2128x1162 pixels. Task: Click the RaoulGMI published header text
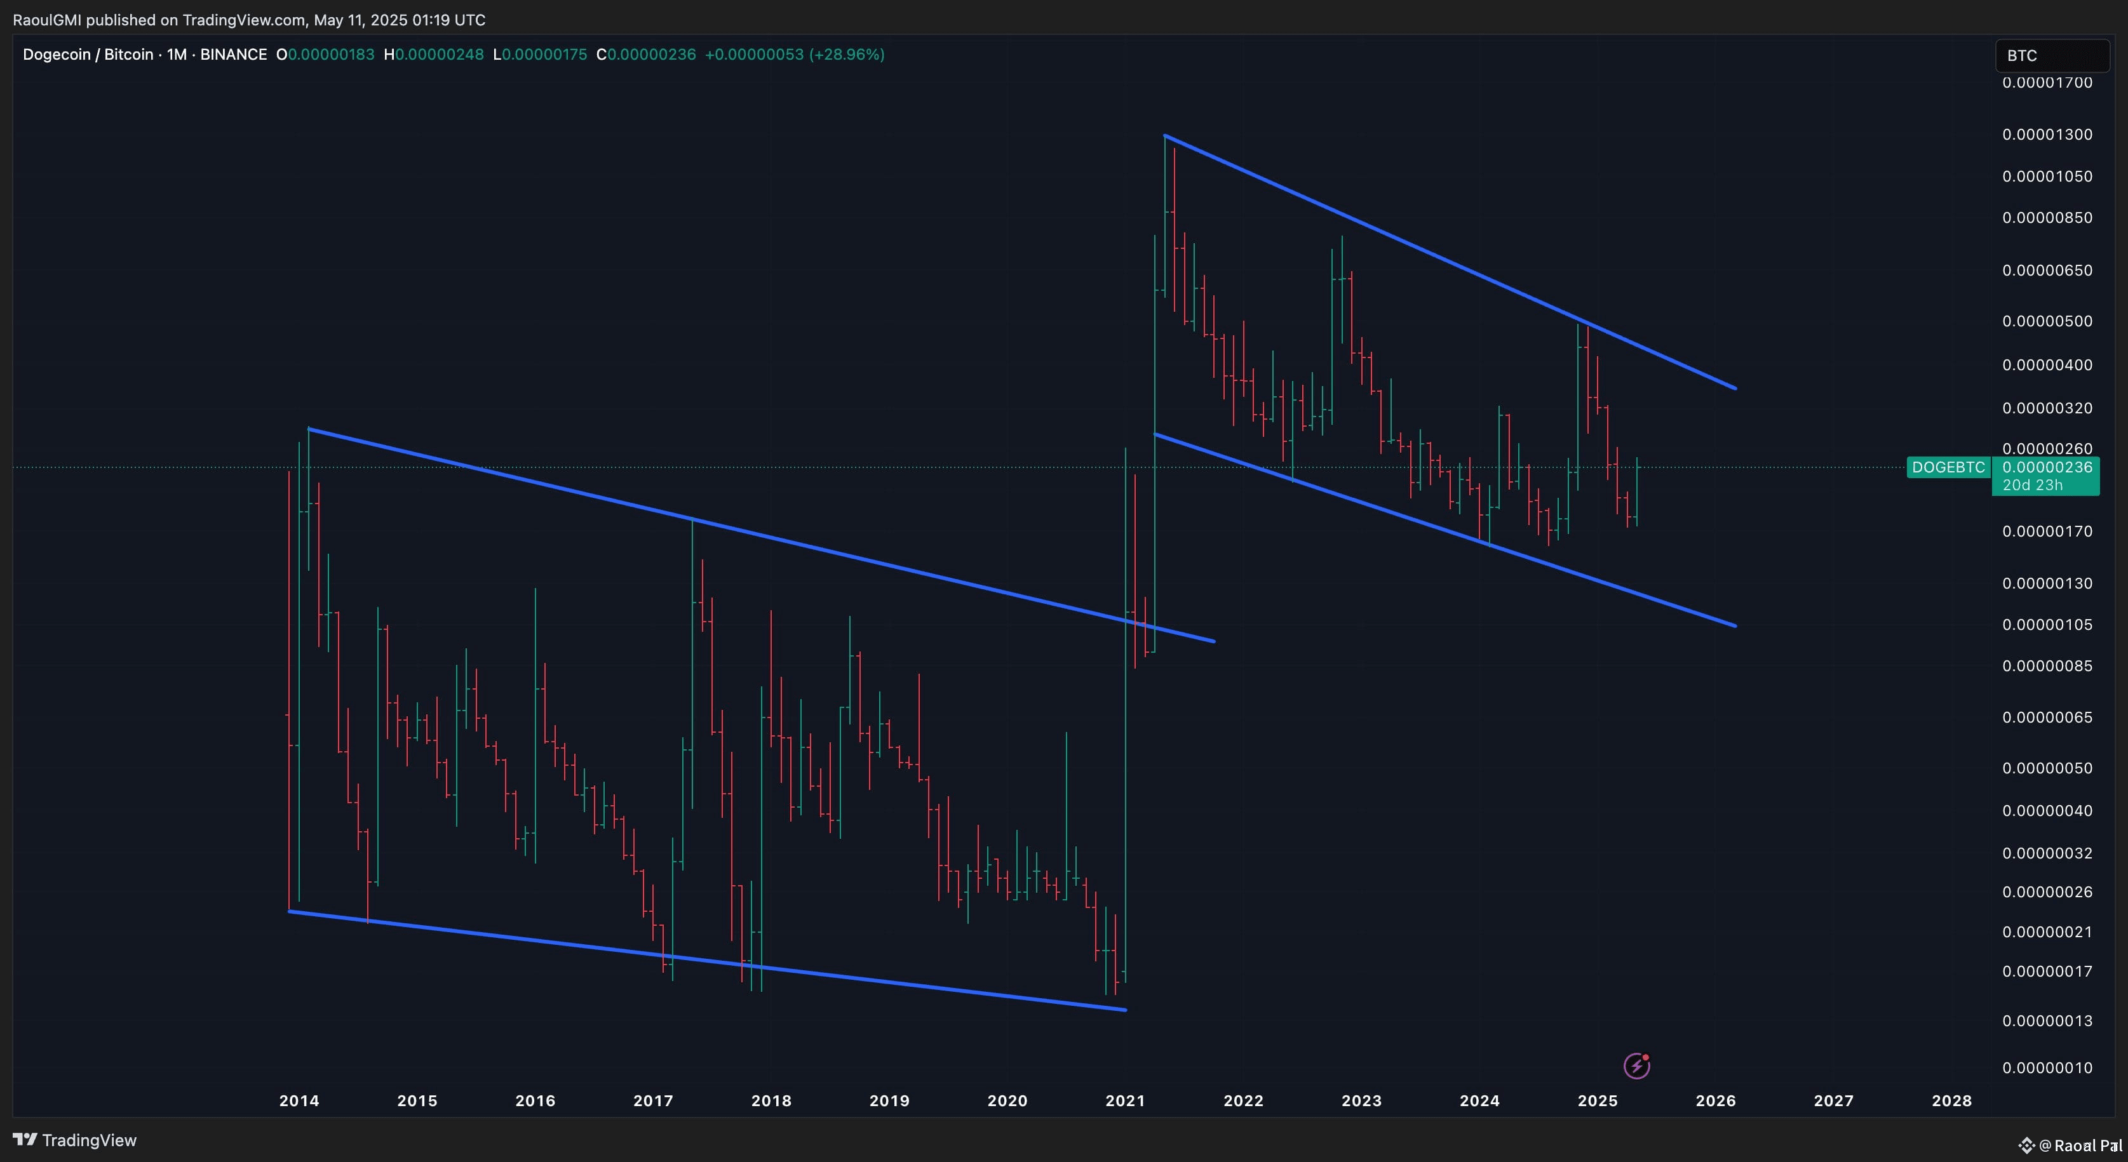point(250,20)
